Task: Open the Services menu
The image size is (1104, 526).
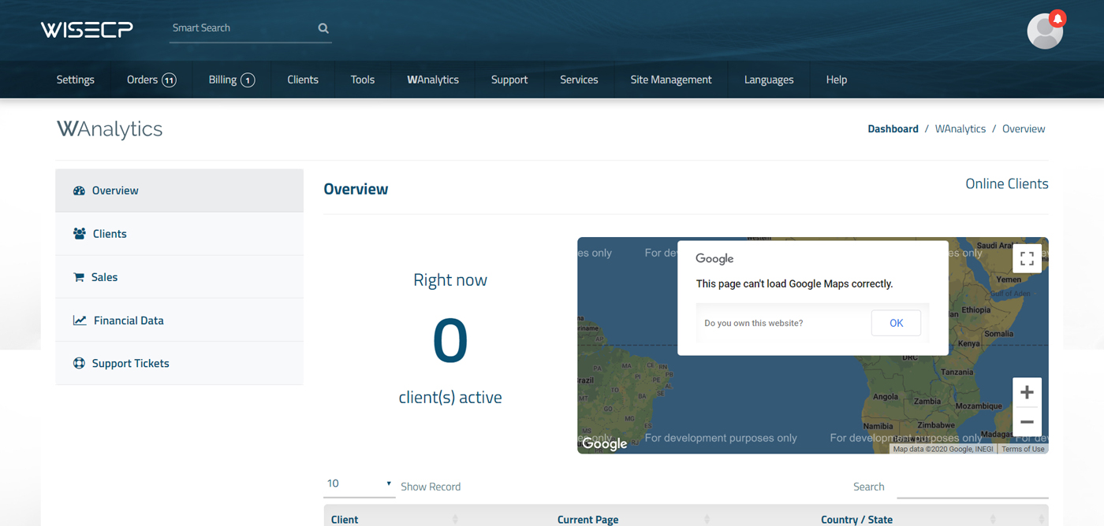Action: point(579,80)
